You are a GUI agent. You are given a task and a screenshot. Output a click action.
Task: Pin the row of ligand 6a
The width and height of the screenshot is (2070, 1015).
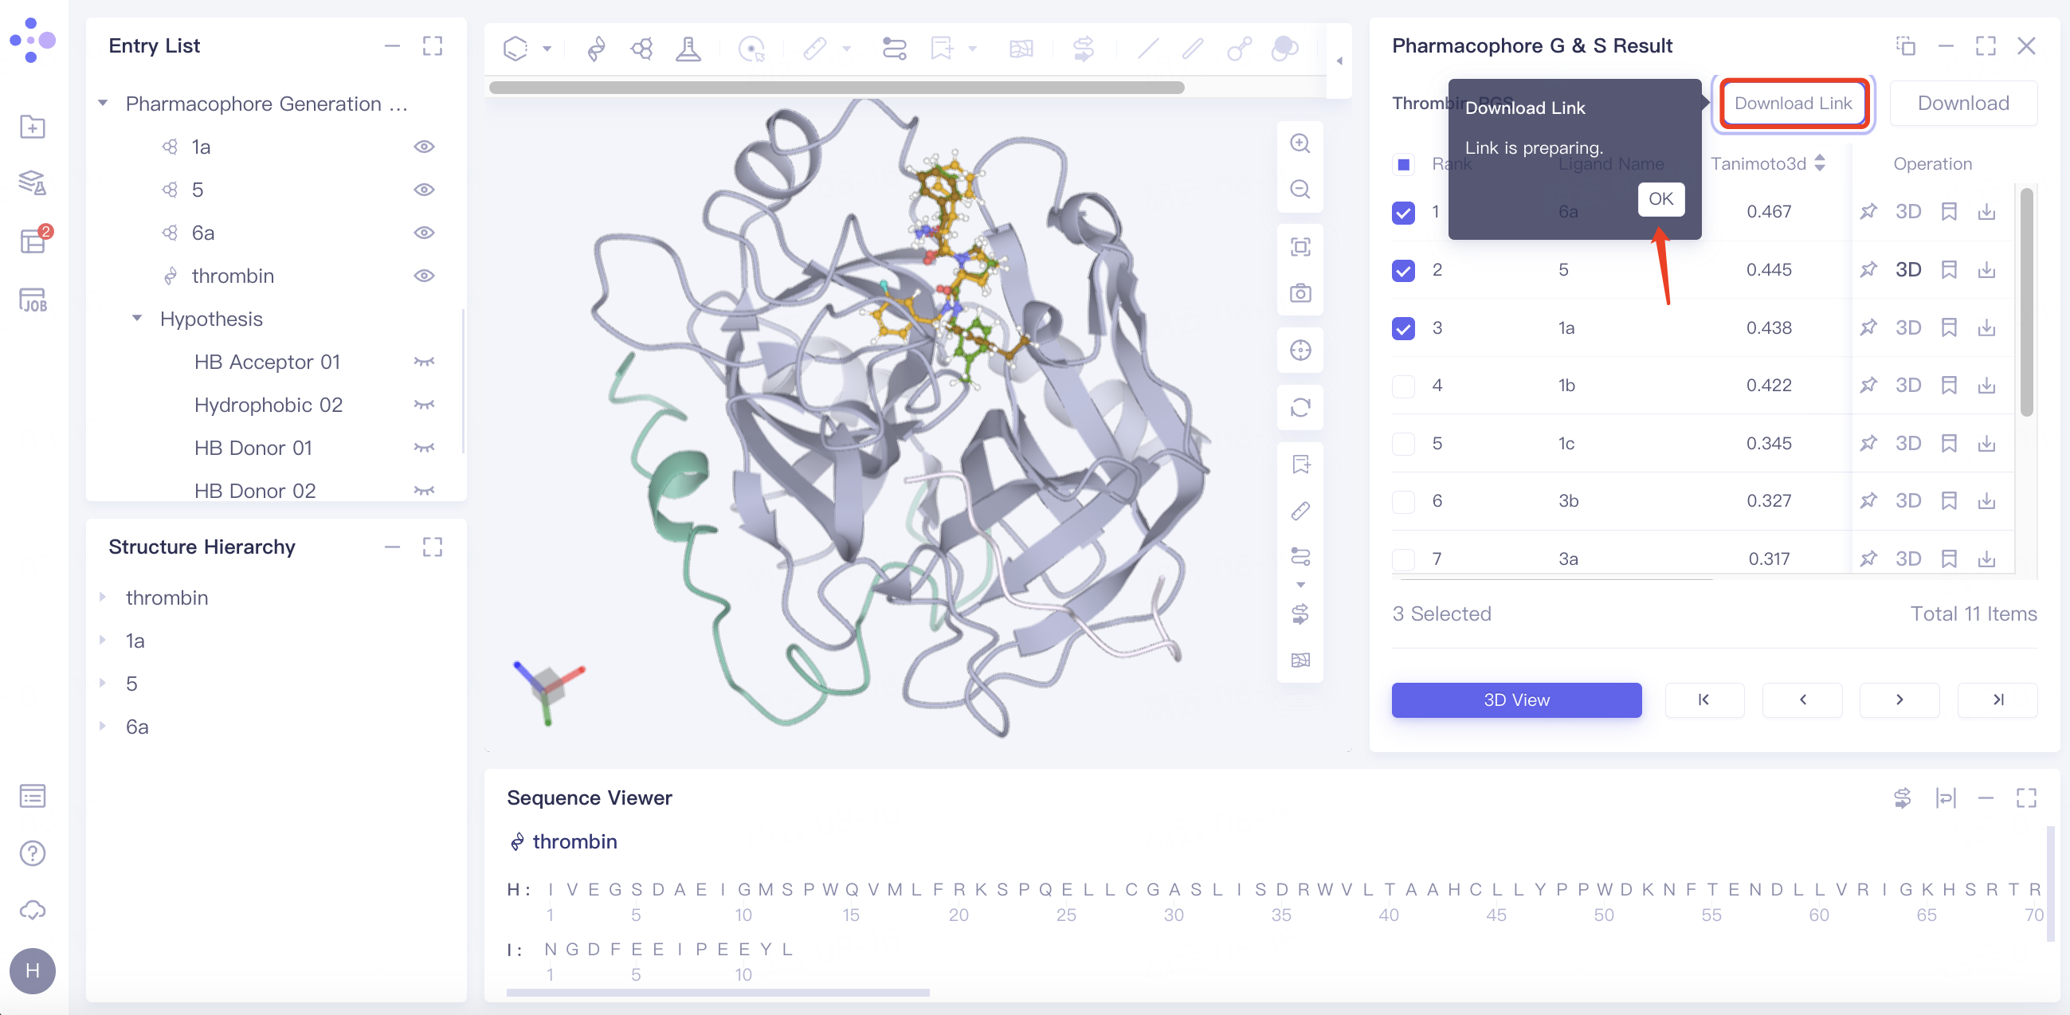[1868, 211]
